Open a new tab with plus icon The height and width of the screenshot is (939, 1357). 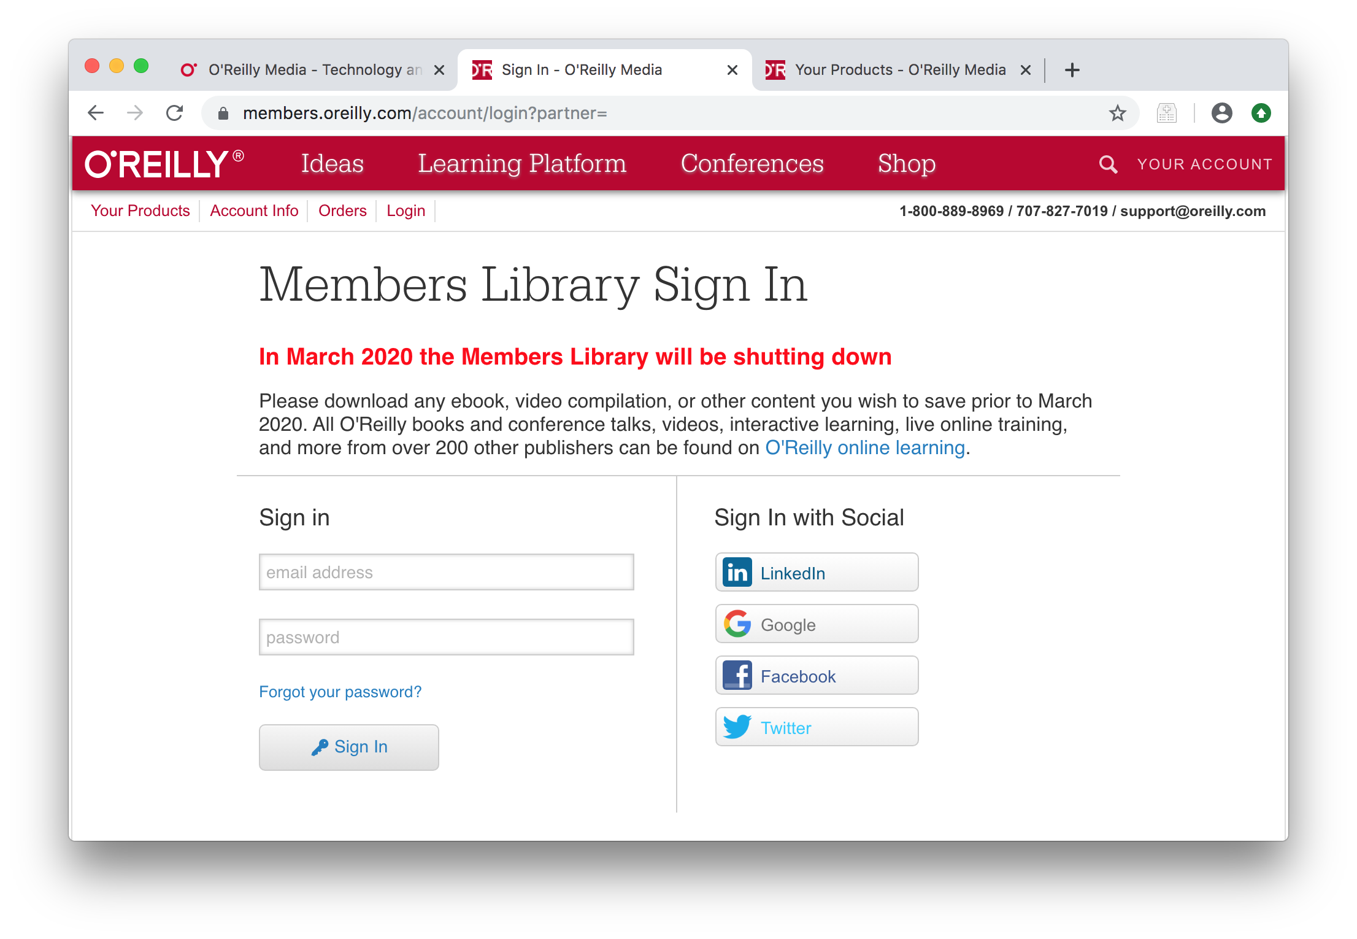tap(1072, 70)
